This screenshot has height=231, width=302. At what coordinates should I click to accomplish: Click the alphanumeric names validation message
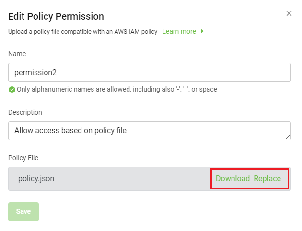(x=117, y=89)
